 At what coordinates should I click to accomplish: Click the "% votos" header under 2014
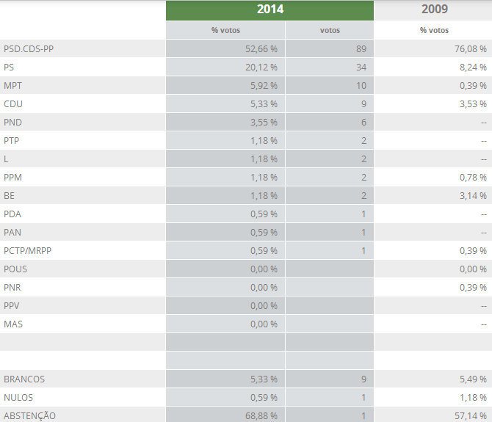[225, 30]
